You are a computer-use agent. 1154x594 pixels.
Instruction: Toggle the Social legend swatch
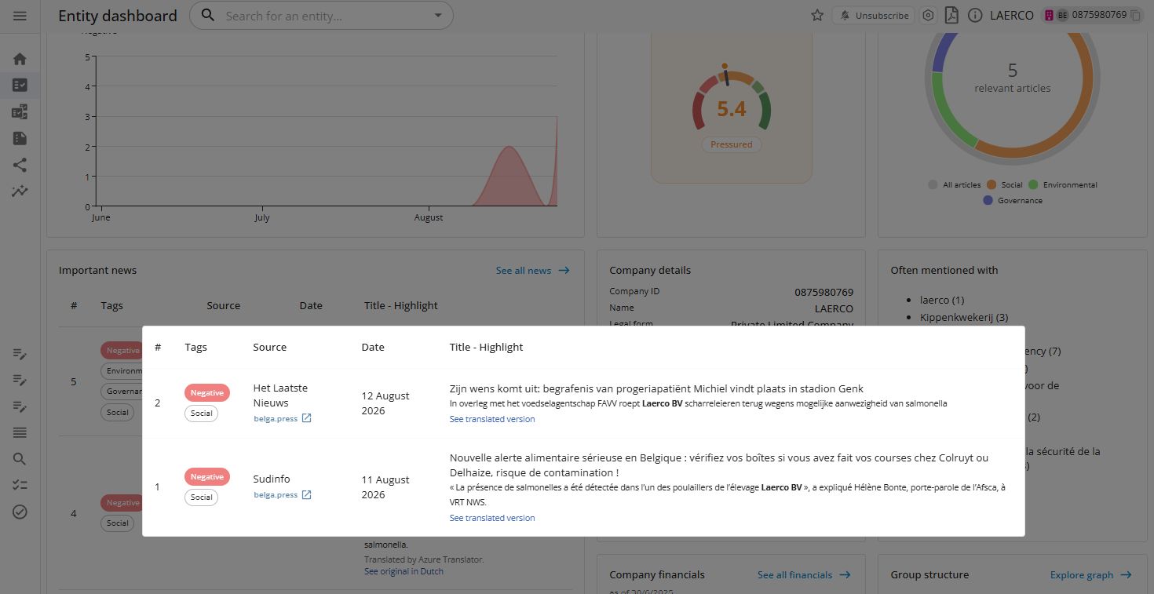991,185
